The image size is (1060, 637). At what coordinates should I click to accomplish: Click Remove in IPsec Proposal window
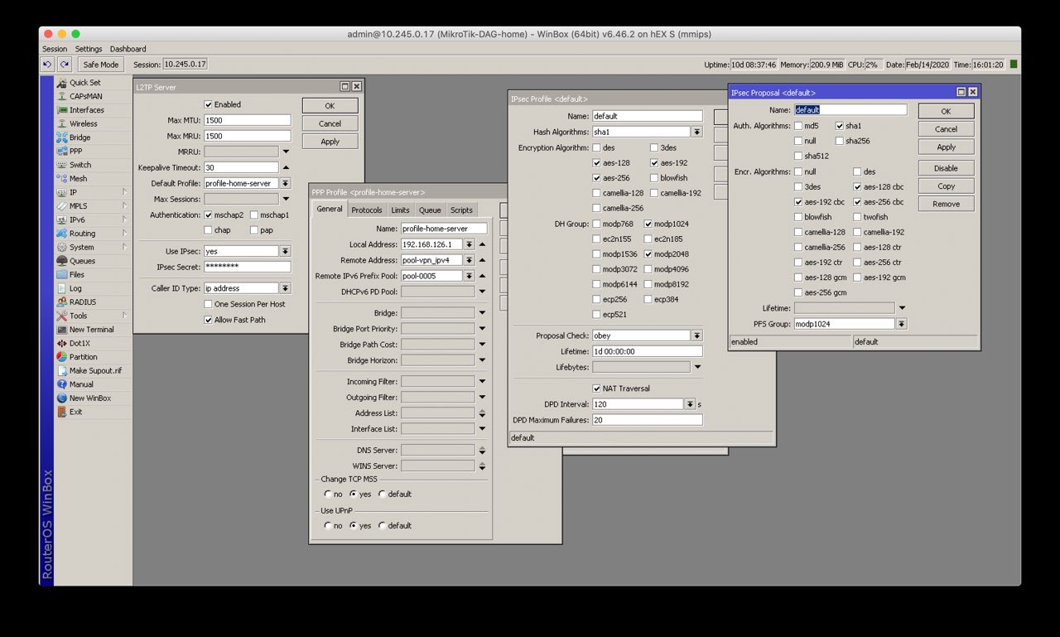(946, 204)
